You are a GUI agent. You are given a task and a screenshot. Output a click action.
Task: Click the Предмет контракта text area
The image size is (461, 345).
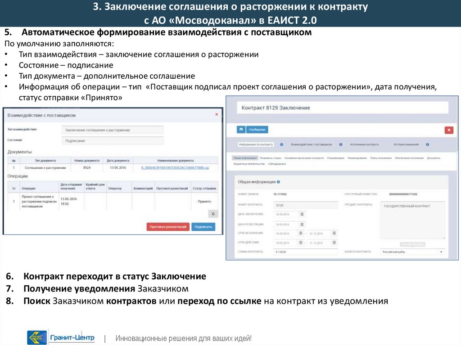point(412,220)
